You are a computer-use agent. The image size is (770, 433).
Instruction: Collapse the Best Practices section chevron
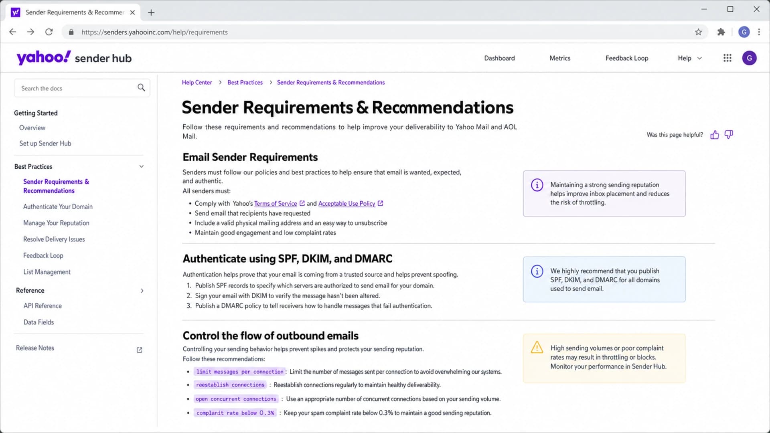tap(141, 166)
